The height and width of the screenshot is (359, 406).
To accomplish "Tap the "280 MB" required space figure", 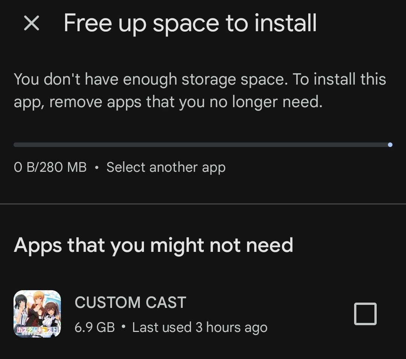I will 63,167.
